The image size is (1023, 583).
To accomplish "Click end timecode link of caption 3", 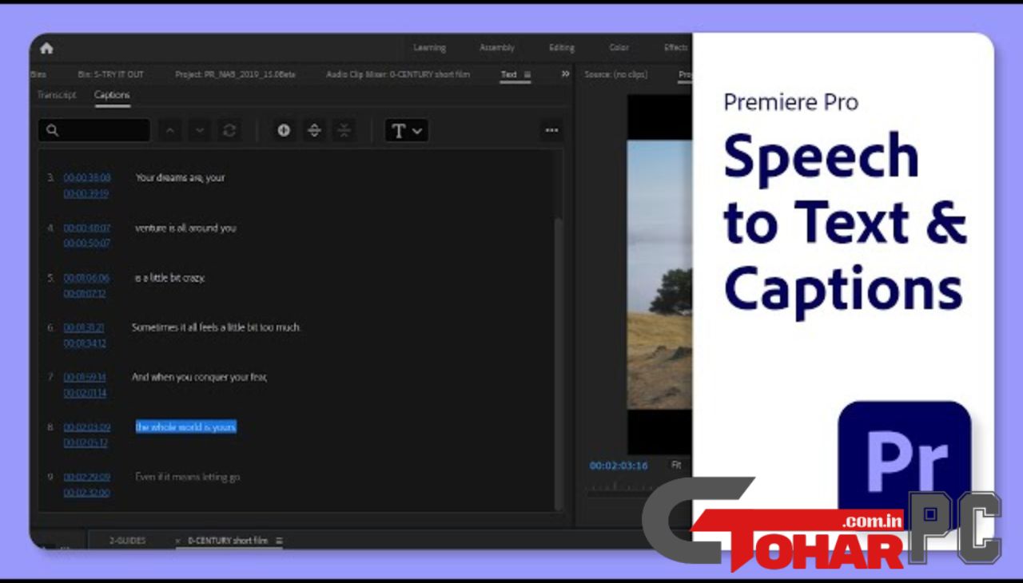I will [x=86, y=194].
